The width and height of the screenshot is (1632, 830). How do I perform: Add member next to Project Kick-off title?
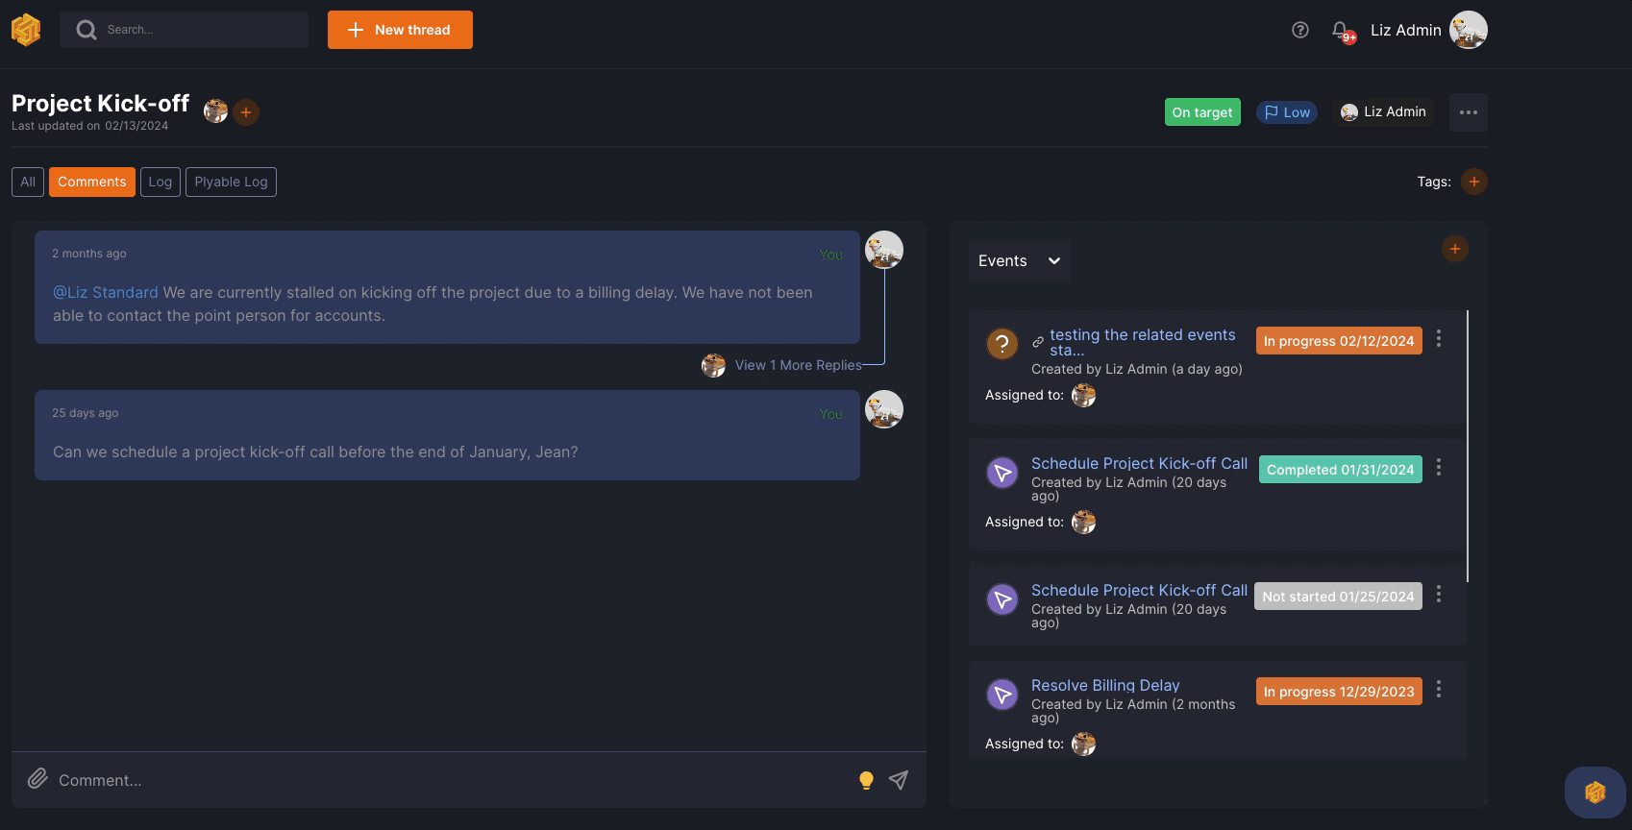tap(246, 112)
